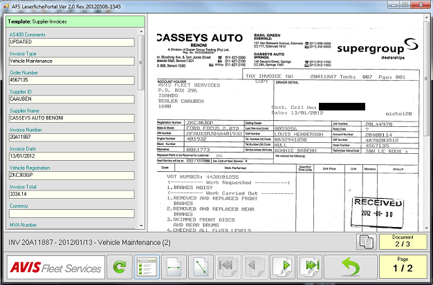The width and height of the screenshot is (433, 285).
Task: Click the empty Currency field
Action: (x=72, y=213)
